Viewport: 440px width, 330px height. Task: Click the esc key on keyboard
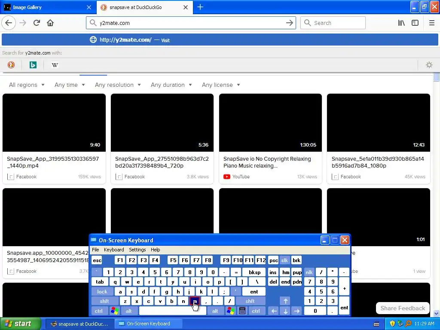coord(97,260)
